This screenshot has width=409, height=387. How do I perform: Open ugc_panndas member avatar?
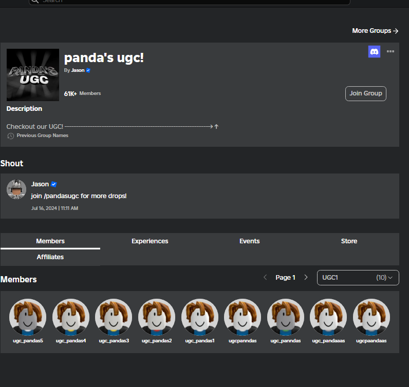click(x=286, y=317)
